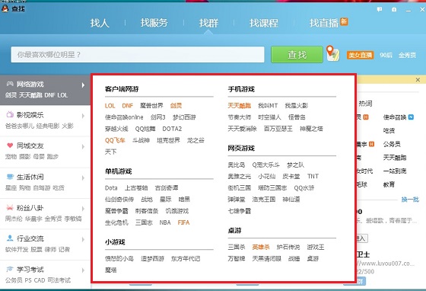Switch to the 找人 tab

click(100, 23)
